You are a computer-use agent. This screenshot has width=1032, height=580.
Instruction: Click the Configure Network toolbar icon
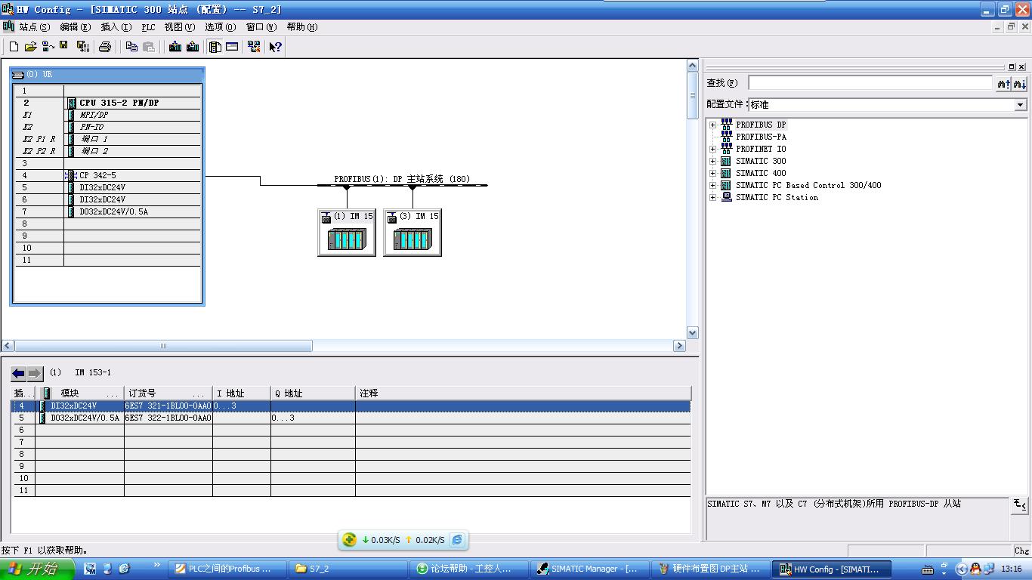(254, 47)
